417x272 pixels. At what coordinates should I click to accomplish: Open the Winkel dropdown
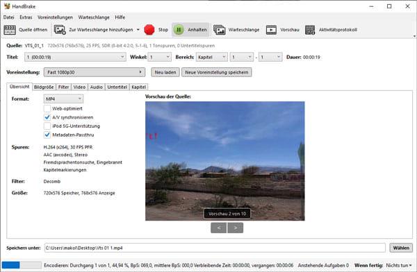160,57
